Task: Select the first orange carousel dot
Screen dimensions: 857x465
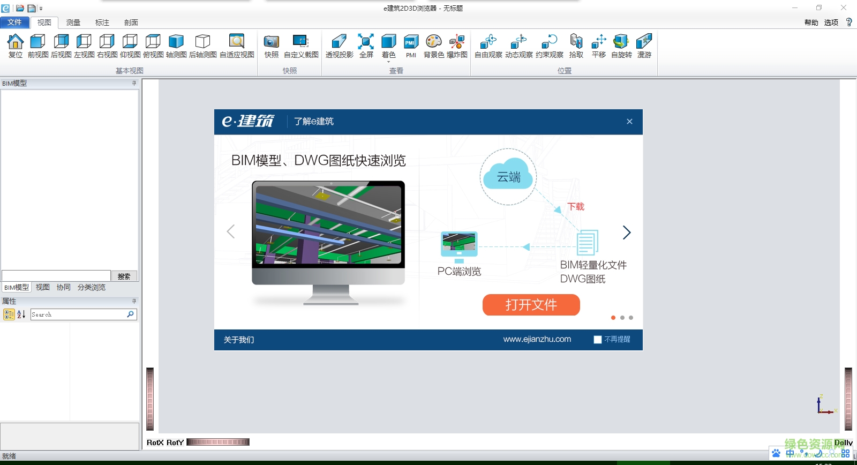Action: click(613, 318)
